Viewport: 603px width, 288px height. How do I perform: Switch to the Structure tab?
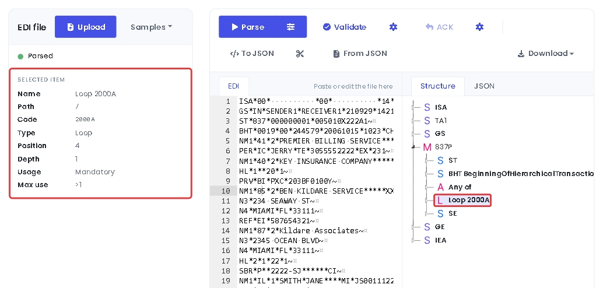tap(437, 86)
